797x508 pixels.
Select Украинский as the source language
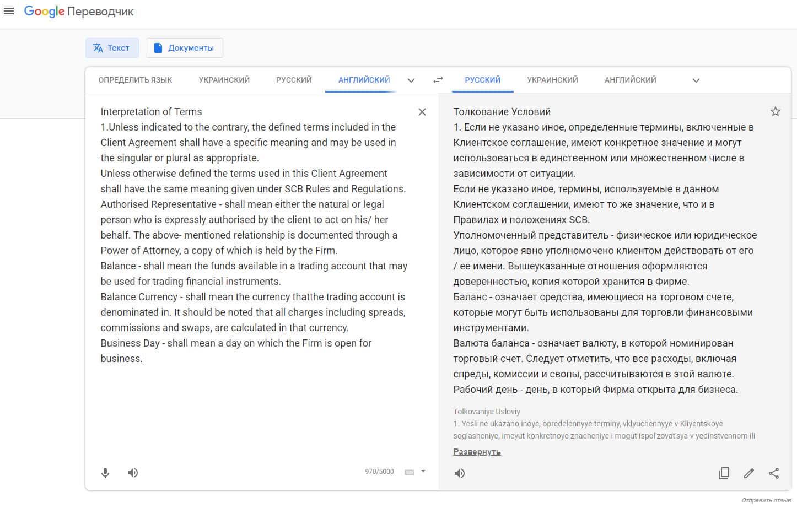224,80
